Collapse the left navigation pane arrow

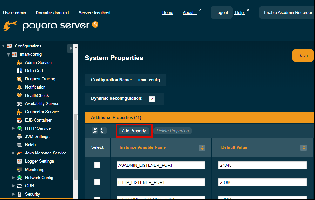(70, 48)
